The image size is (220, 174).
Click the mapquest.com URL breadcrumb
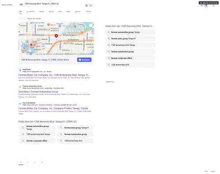37,71
